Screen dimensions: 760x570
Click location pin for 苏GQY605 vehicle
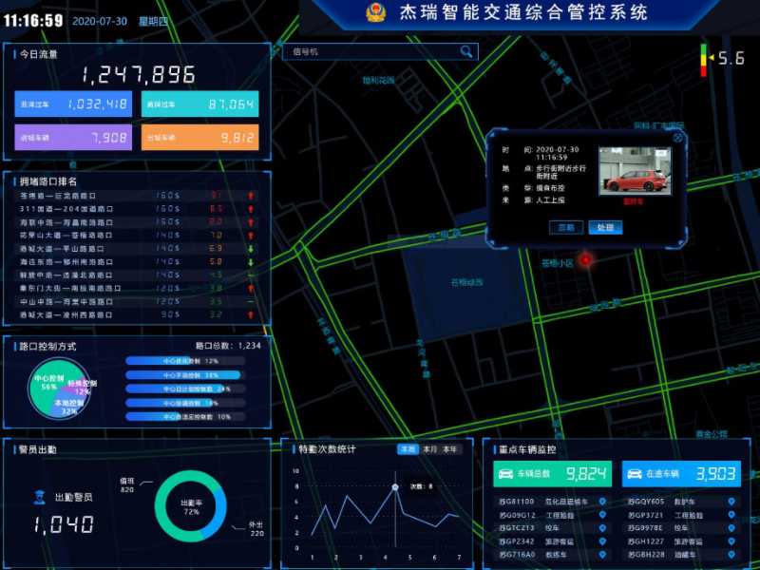pos(731,501)
